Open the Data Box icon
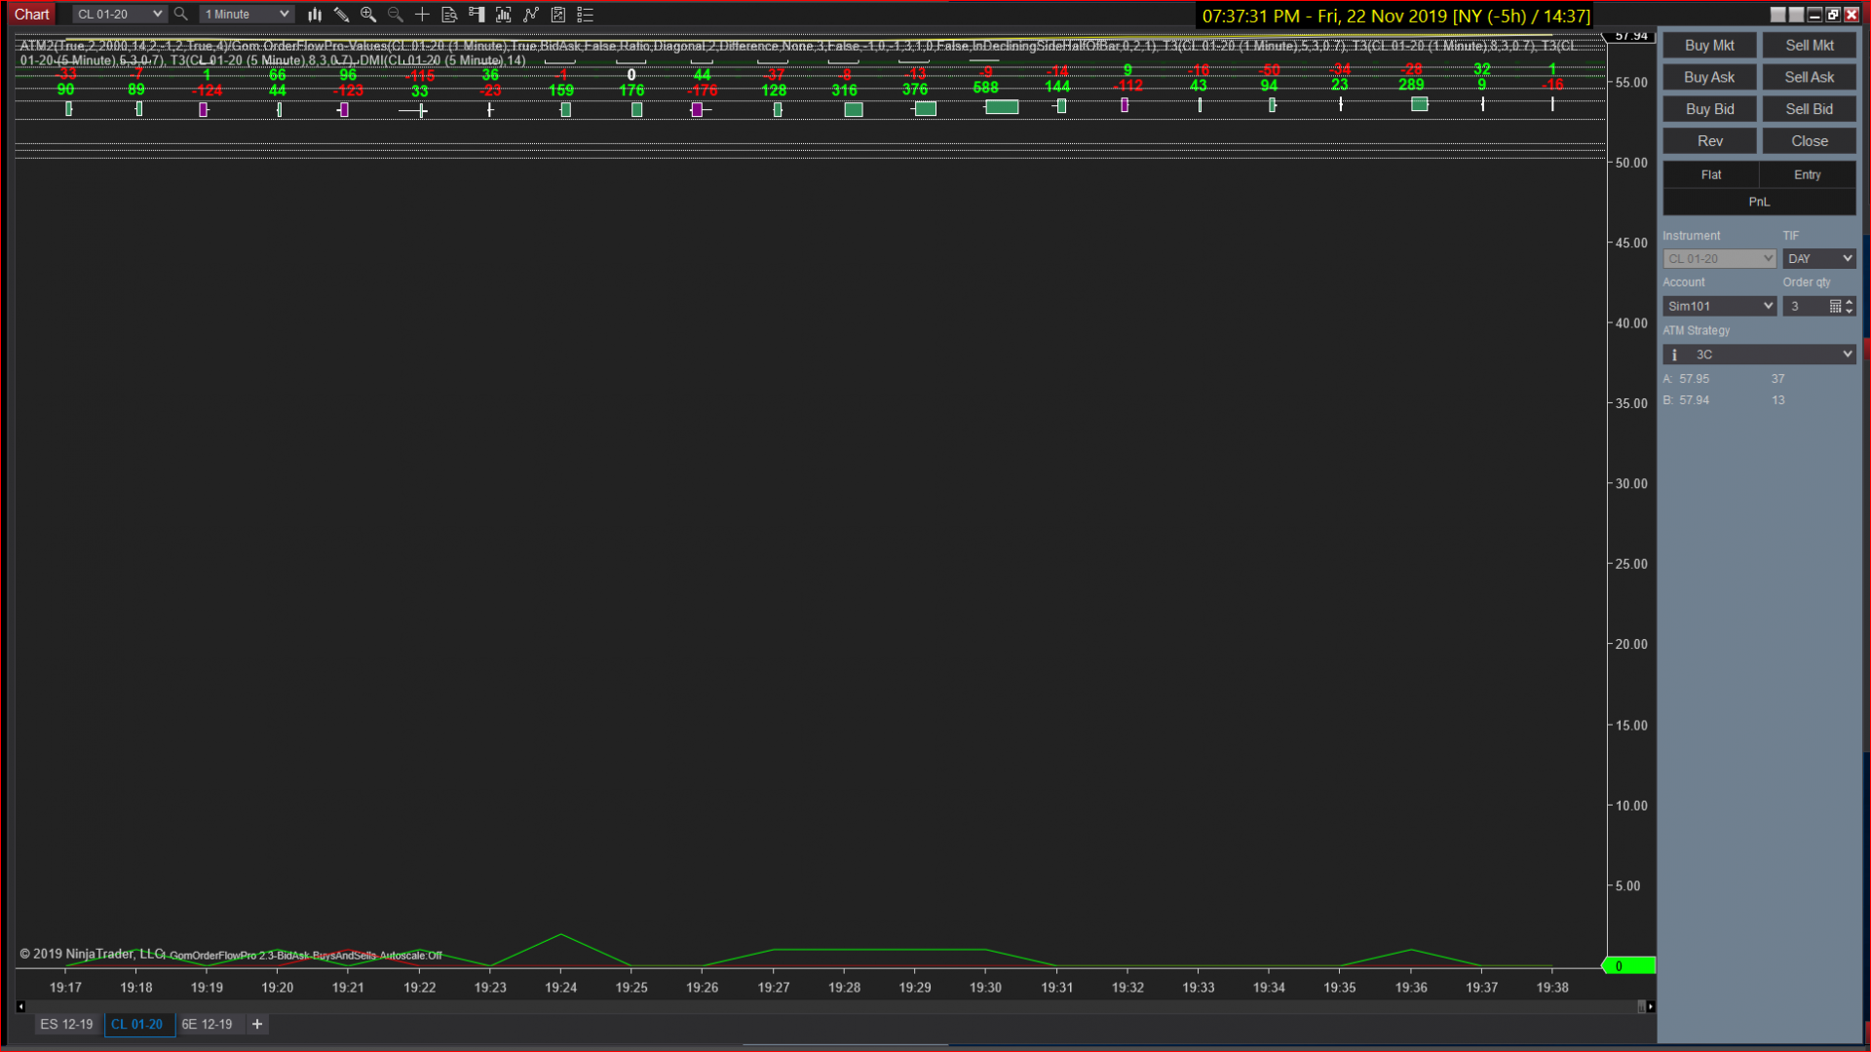Viewport: 1871px width, 1052px height. point(449,15)
